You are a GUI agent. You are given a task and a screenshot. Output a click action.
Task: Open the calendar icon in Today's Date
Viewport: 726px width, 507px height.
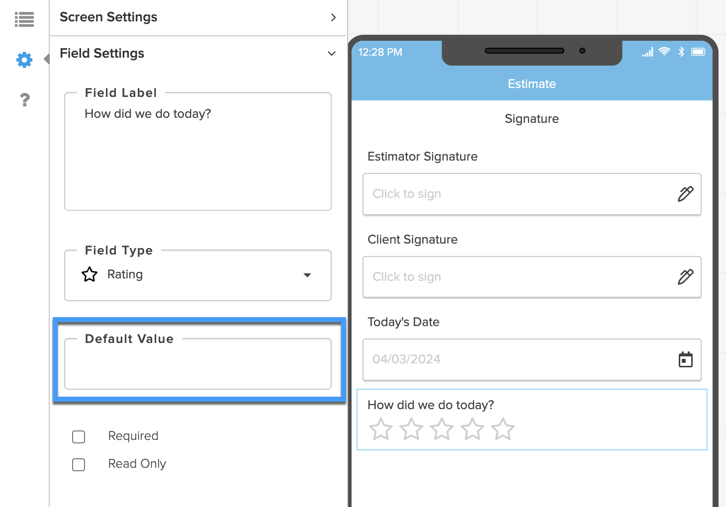pyautogui.click(x=685, y=359)
